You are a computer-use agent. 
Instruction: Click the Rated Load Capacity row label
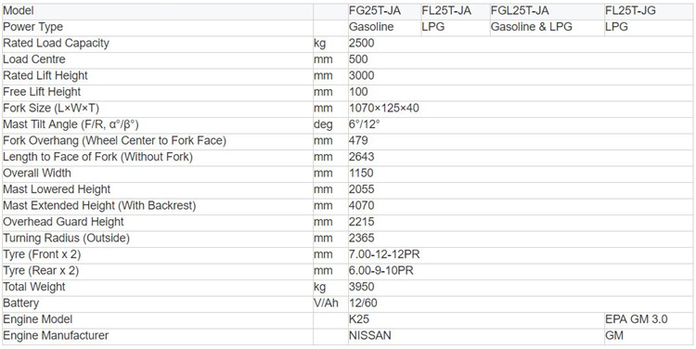click(x=56, y=43)
